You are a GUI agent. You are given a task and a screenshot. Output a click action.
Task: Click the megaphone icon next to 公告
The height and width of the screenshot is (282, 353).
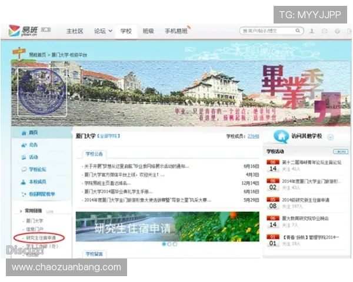24,145
